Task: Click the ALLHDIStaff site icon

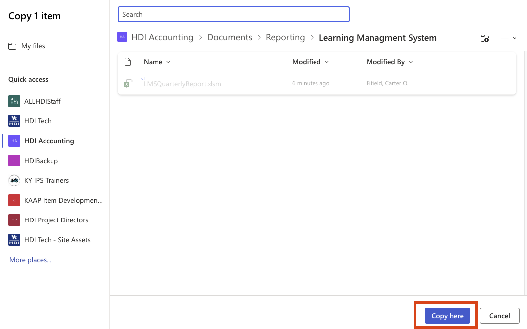Action: pyautogui.click(x=14, y=101)
